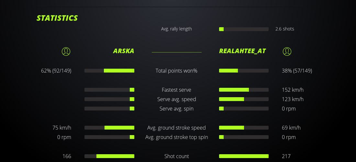356x162 pixels.
Task: Click the STATISTICS heading
Action: [57, 18]
